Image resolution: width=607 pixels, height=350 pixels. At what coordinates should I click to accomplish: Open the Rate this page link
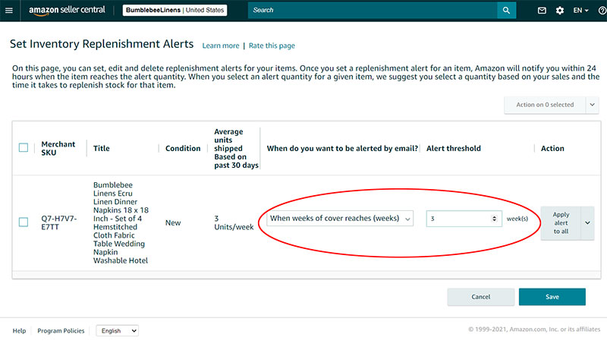coord(272,46)
